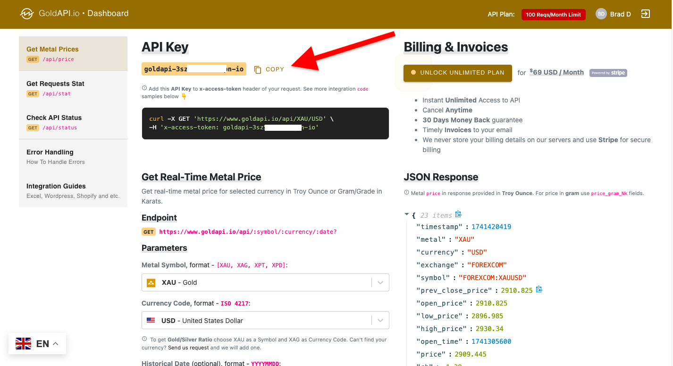This screenshot has width=673, height=366.
Task: Click the UK flag language icon
Action: click(24, 344)
